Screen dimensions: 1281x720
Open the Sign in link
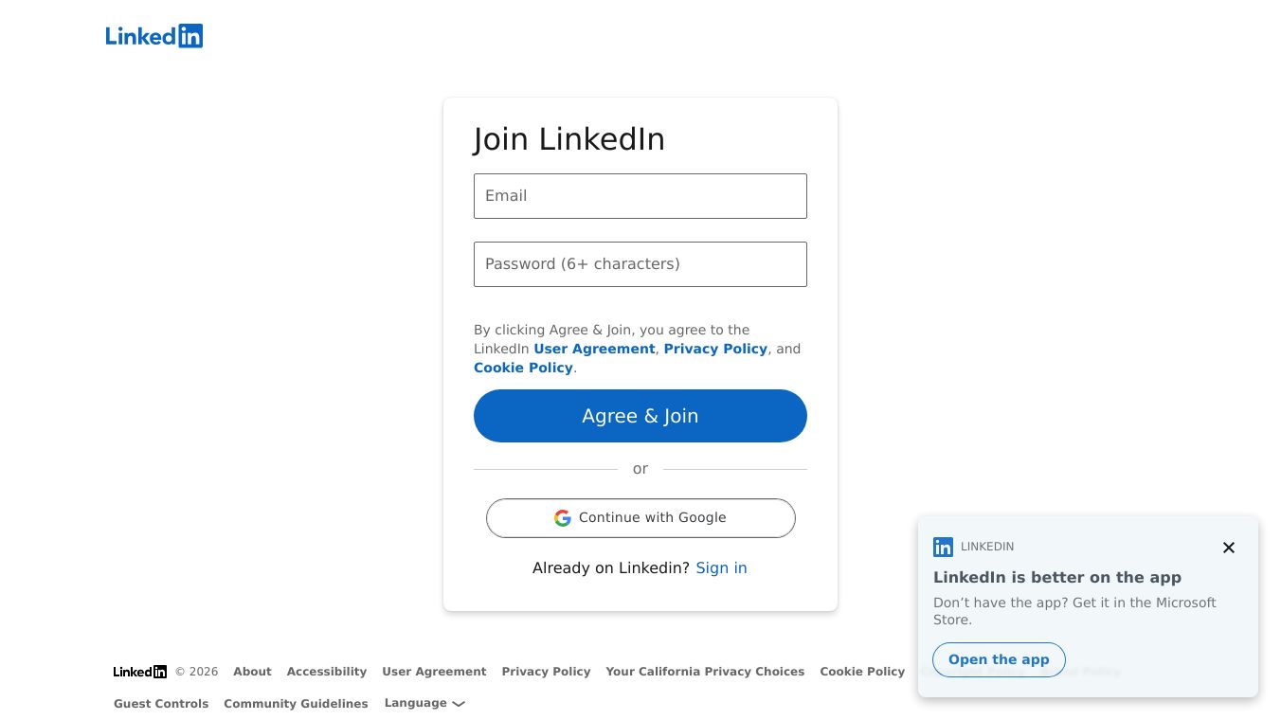point(721,568)
